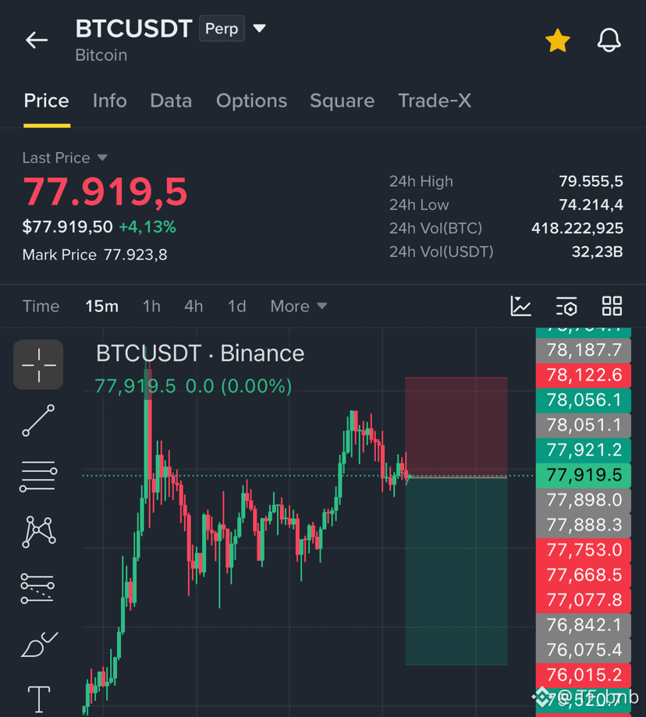
Task: Select the Time chart interval
Action: (x=41, y=306)
